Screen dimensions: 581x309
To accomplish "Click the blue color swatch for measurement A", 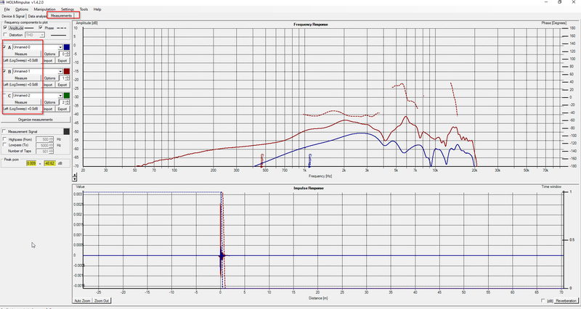I will pos(67,47).
